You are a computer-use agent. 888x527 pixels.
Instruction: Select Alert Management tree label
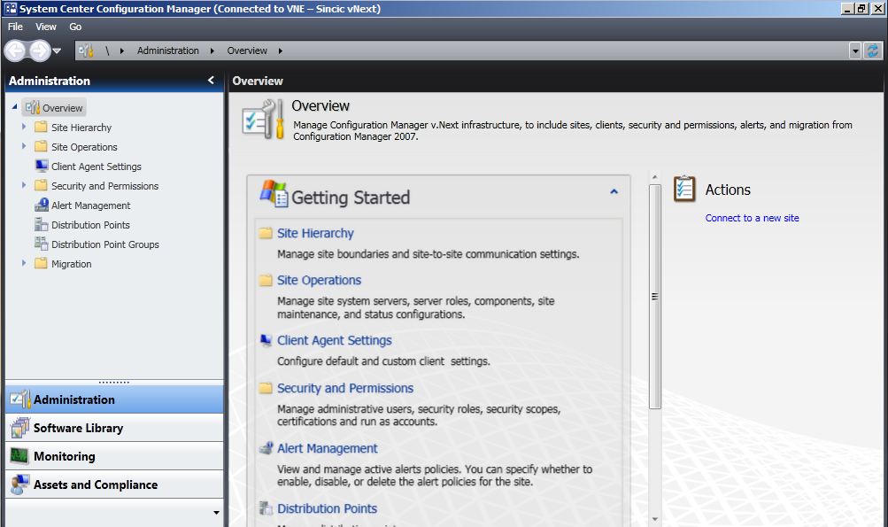(x=90, y=205)
